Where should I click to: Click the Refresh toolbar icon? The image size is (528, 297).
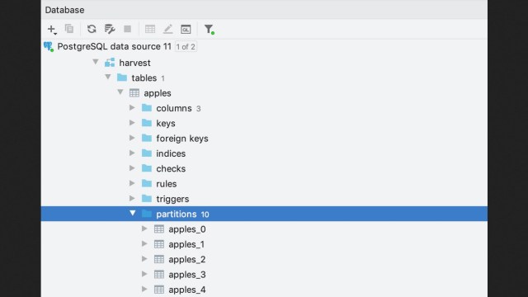(92, 29)
